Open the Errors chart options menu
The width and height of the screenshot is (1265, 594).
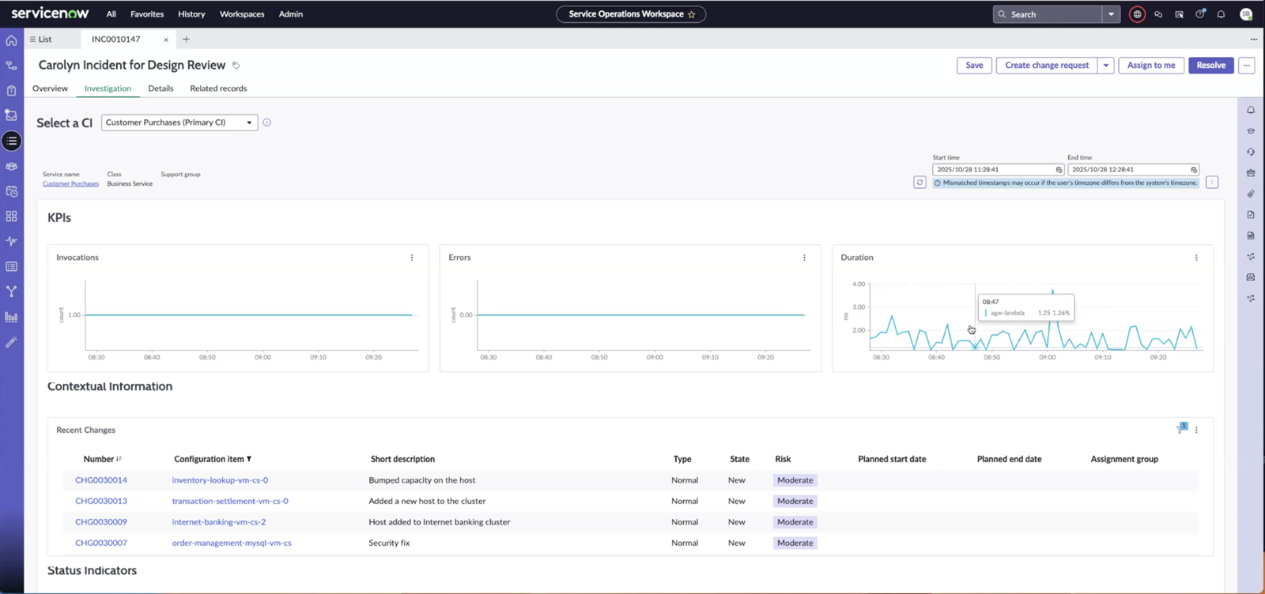[x=804, y=258]
